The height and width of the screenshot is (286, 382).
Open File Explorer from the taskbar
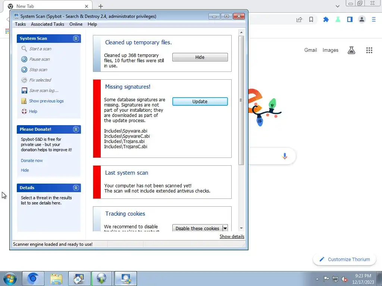[56, 279]
